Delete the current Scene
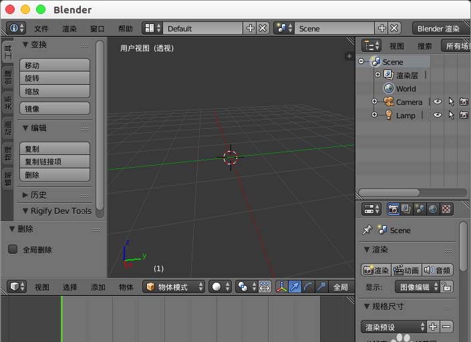Screen dimensions: 471x342 tap(394, 28)
